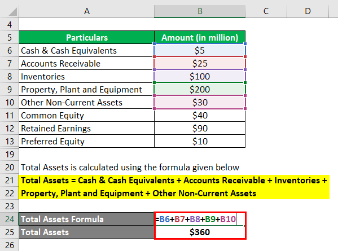Select the Inventories label cell
The image size is (338, 251).
pyautogui.click(x=87, y=76)
